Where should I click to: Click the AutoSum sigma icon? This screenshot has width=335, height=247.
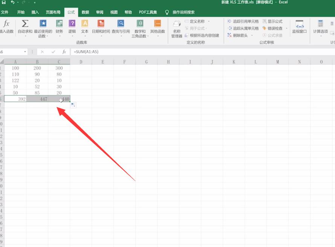pos(25,23)
